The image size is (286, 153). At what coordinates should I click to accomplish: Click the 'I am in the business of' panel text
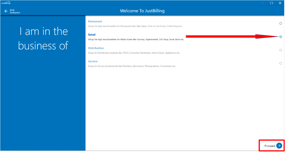pyautogui.click(x=43, y=39)
